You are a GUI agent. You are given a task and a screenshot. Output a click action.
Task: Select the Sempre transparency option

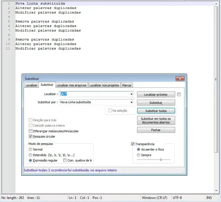pyautogui.click(x=139, y=155)
